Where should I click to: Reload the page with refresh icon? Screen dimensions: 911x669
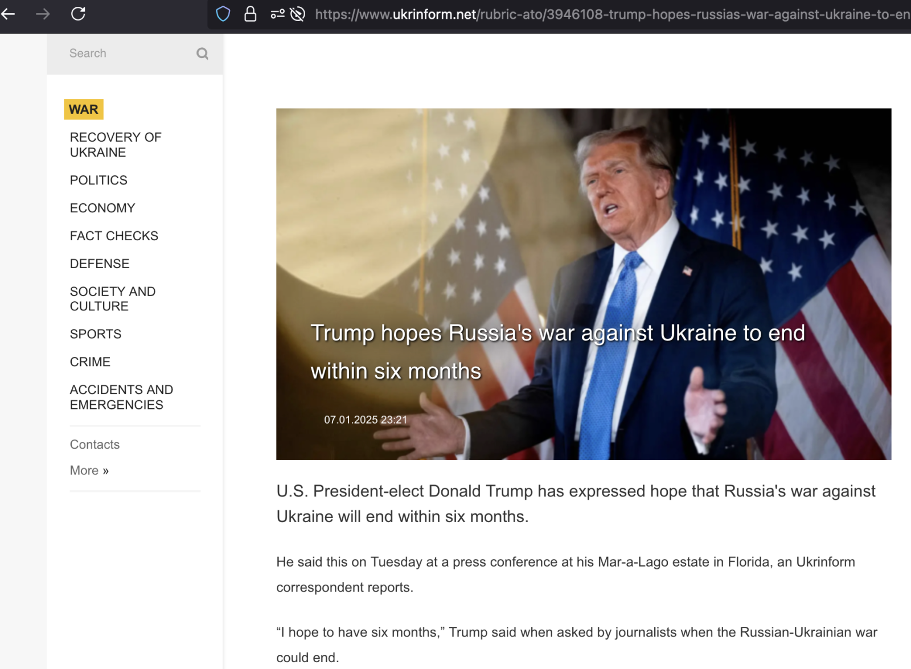pos(78,14)
